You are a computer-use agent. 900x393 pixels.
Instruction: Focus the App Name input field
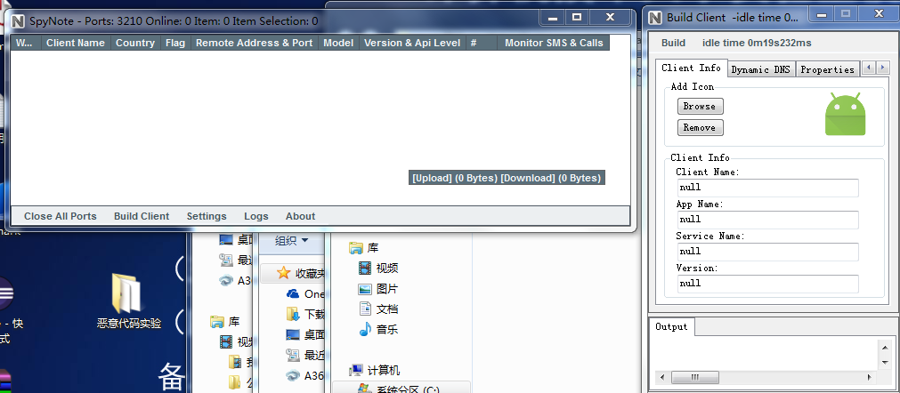coord(768,220)
